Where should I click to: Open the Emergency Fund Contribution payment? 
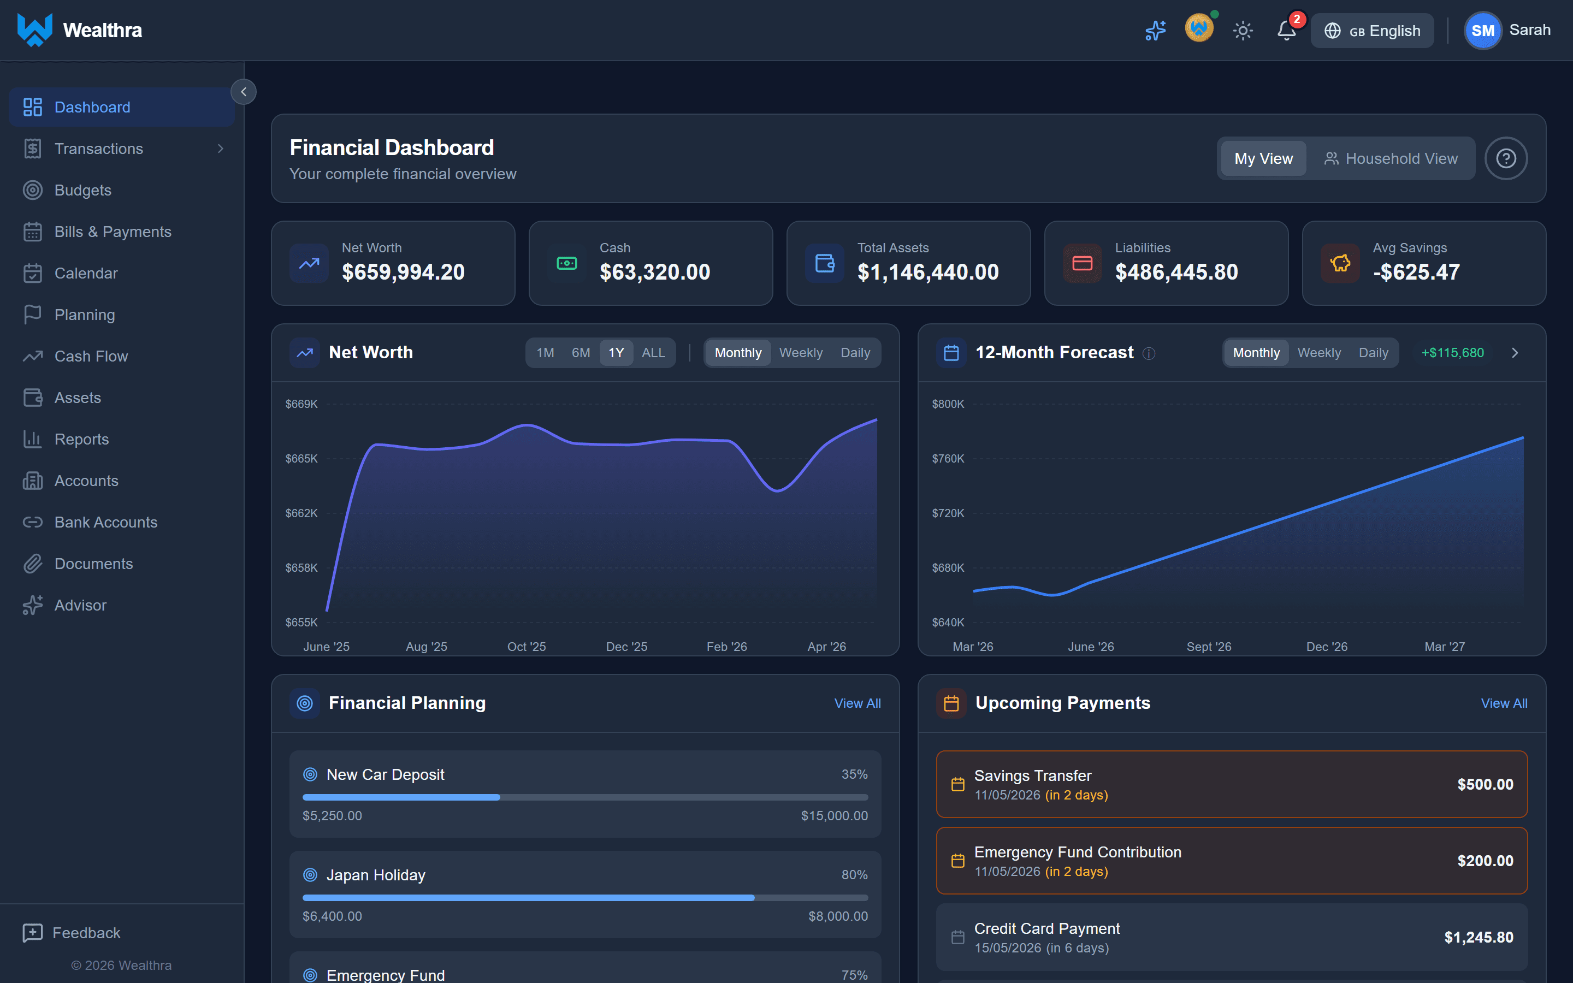[x=1231, y=861]
